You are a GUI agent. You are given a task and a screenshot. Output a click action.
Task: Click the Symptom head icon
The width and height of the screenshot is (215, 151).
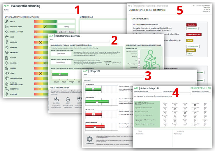tap(7, 63)
